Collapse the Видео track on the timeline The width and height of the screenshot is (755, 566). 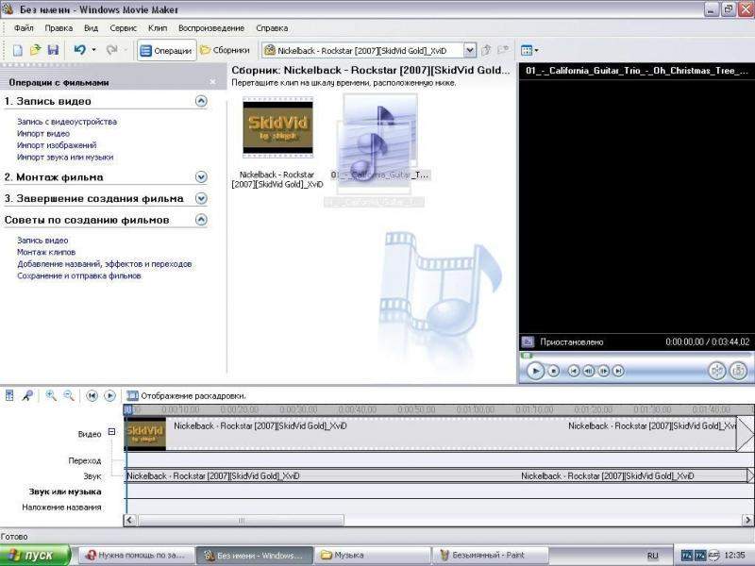[112, 432]
